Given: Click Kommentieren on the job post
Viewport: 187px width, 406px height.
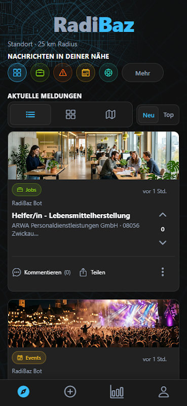Looking at the screenshot, I should tap(42, 273).
